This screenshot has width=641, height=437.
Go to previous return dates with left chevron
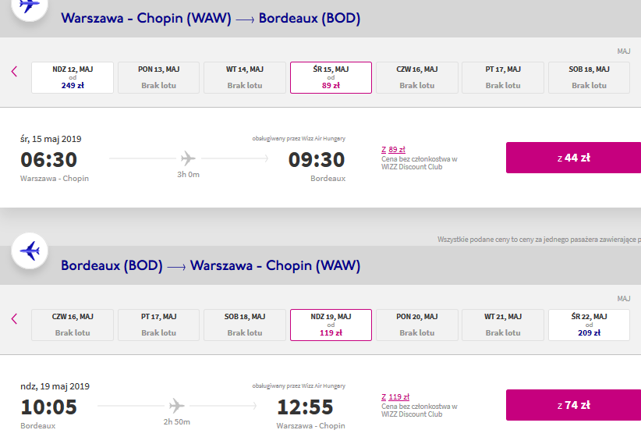coord(14,318)
